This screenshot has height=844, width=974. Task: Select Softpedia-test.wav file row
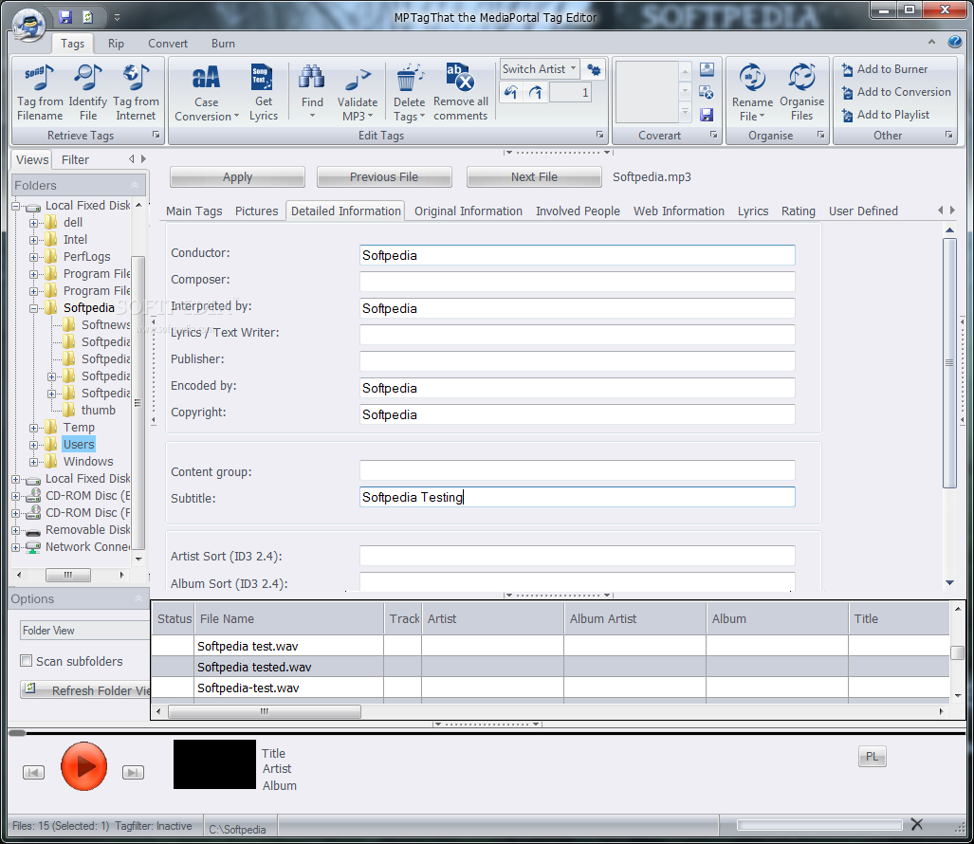550,688
